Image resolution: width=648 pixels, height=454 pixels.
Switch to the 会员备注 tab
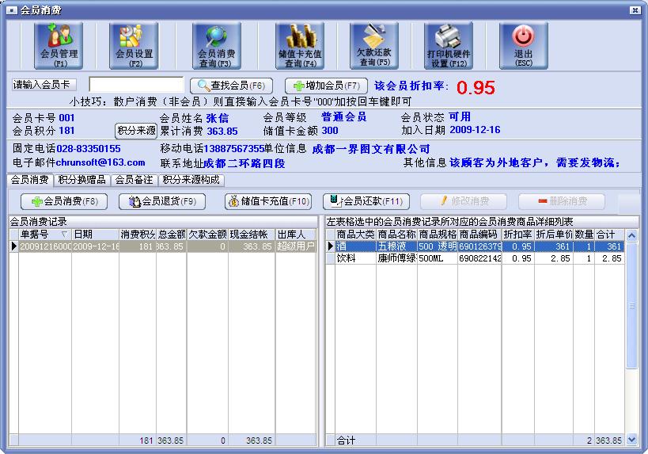134,180
